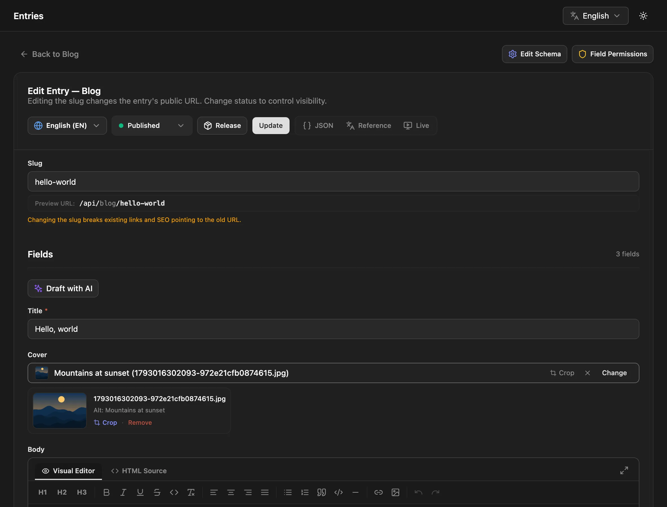Remove the cover image
The width and height of the screenshot is (667, 507).
[x=140, y=422]
